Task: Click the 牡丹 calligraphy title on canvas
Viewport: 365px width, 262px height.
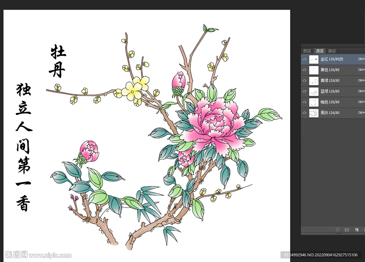Action: pos(58,61)
